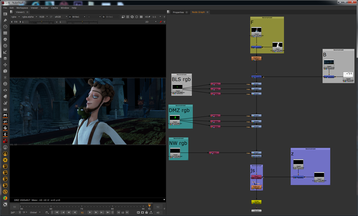Open the 3D nodes cube icon
This screenshot has height=216, width=358.
tap(5, 71)
